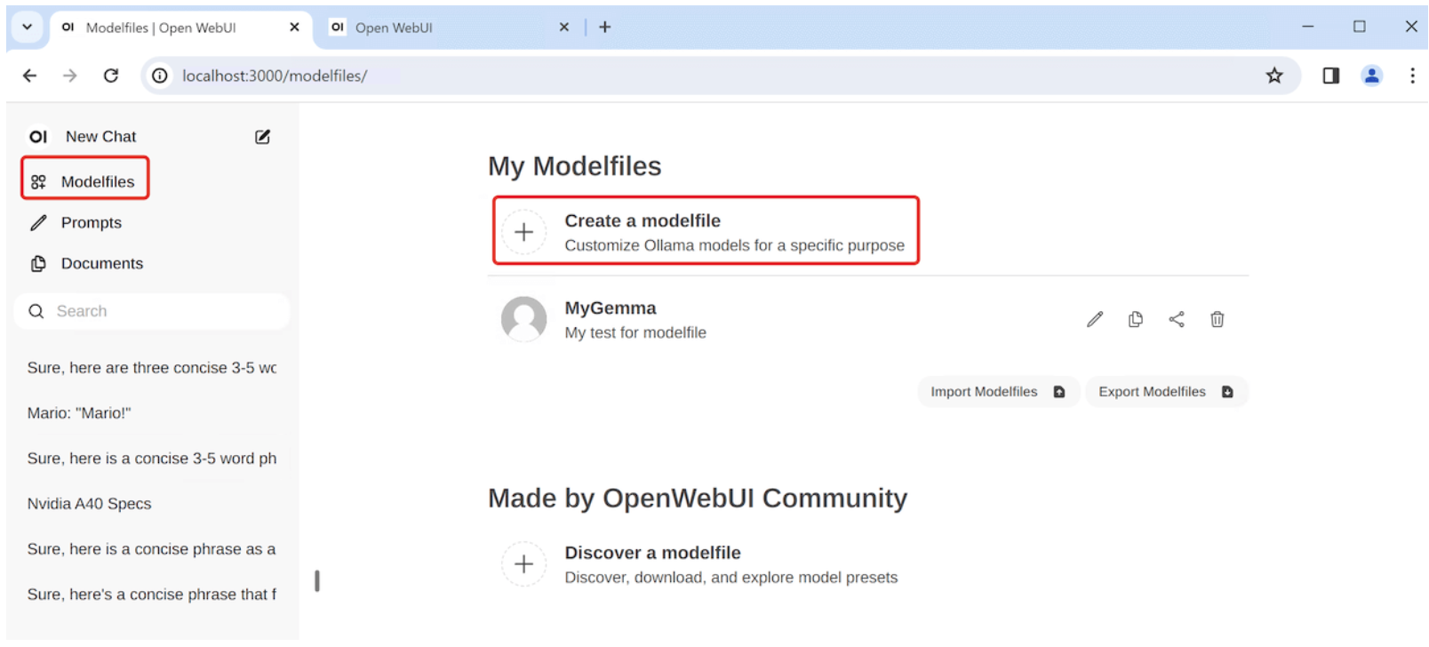Screen dimensions: 1429x647
Task: Share the MyGemma modelfile
Action: point(1177,319)
